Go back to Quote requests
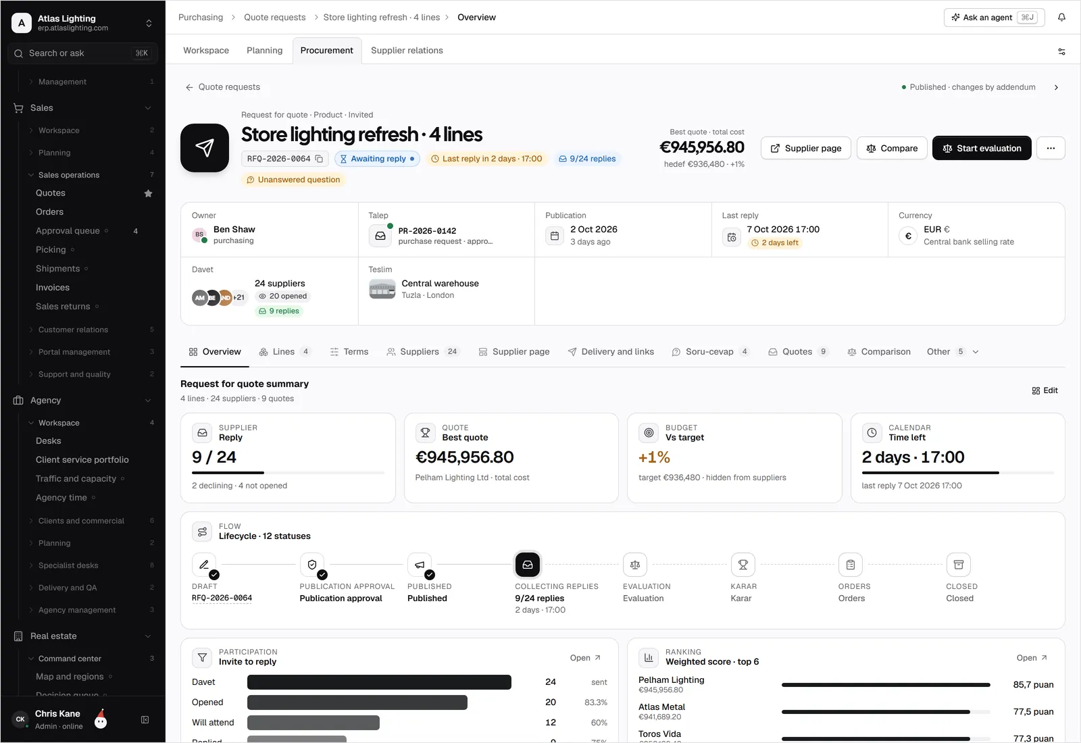1081x743 pixels. [223, 87]
